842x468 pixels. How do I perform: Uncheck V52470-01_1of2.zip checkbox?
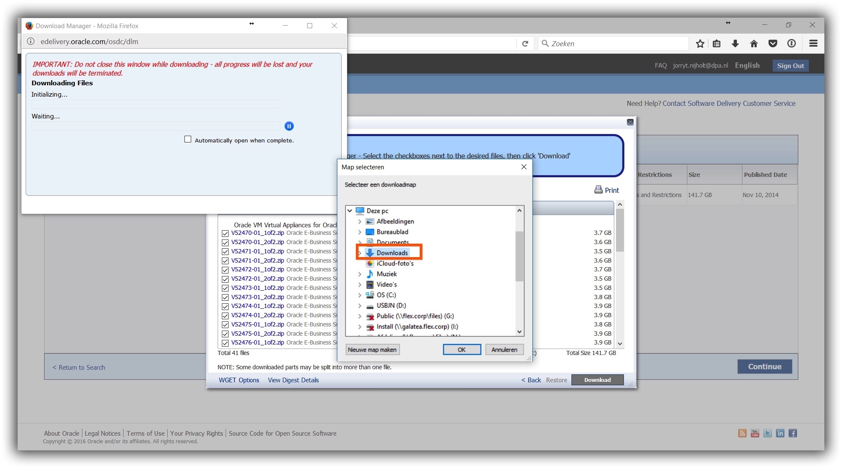coord(225,233)
